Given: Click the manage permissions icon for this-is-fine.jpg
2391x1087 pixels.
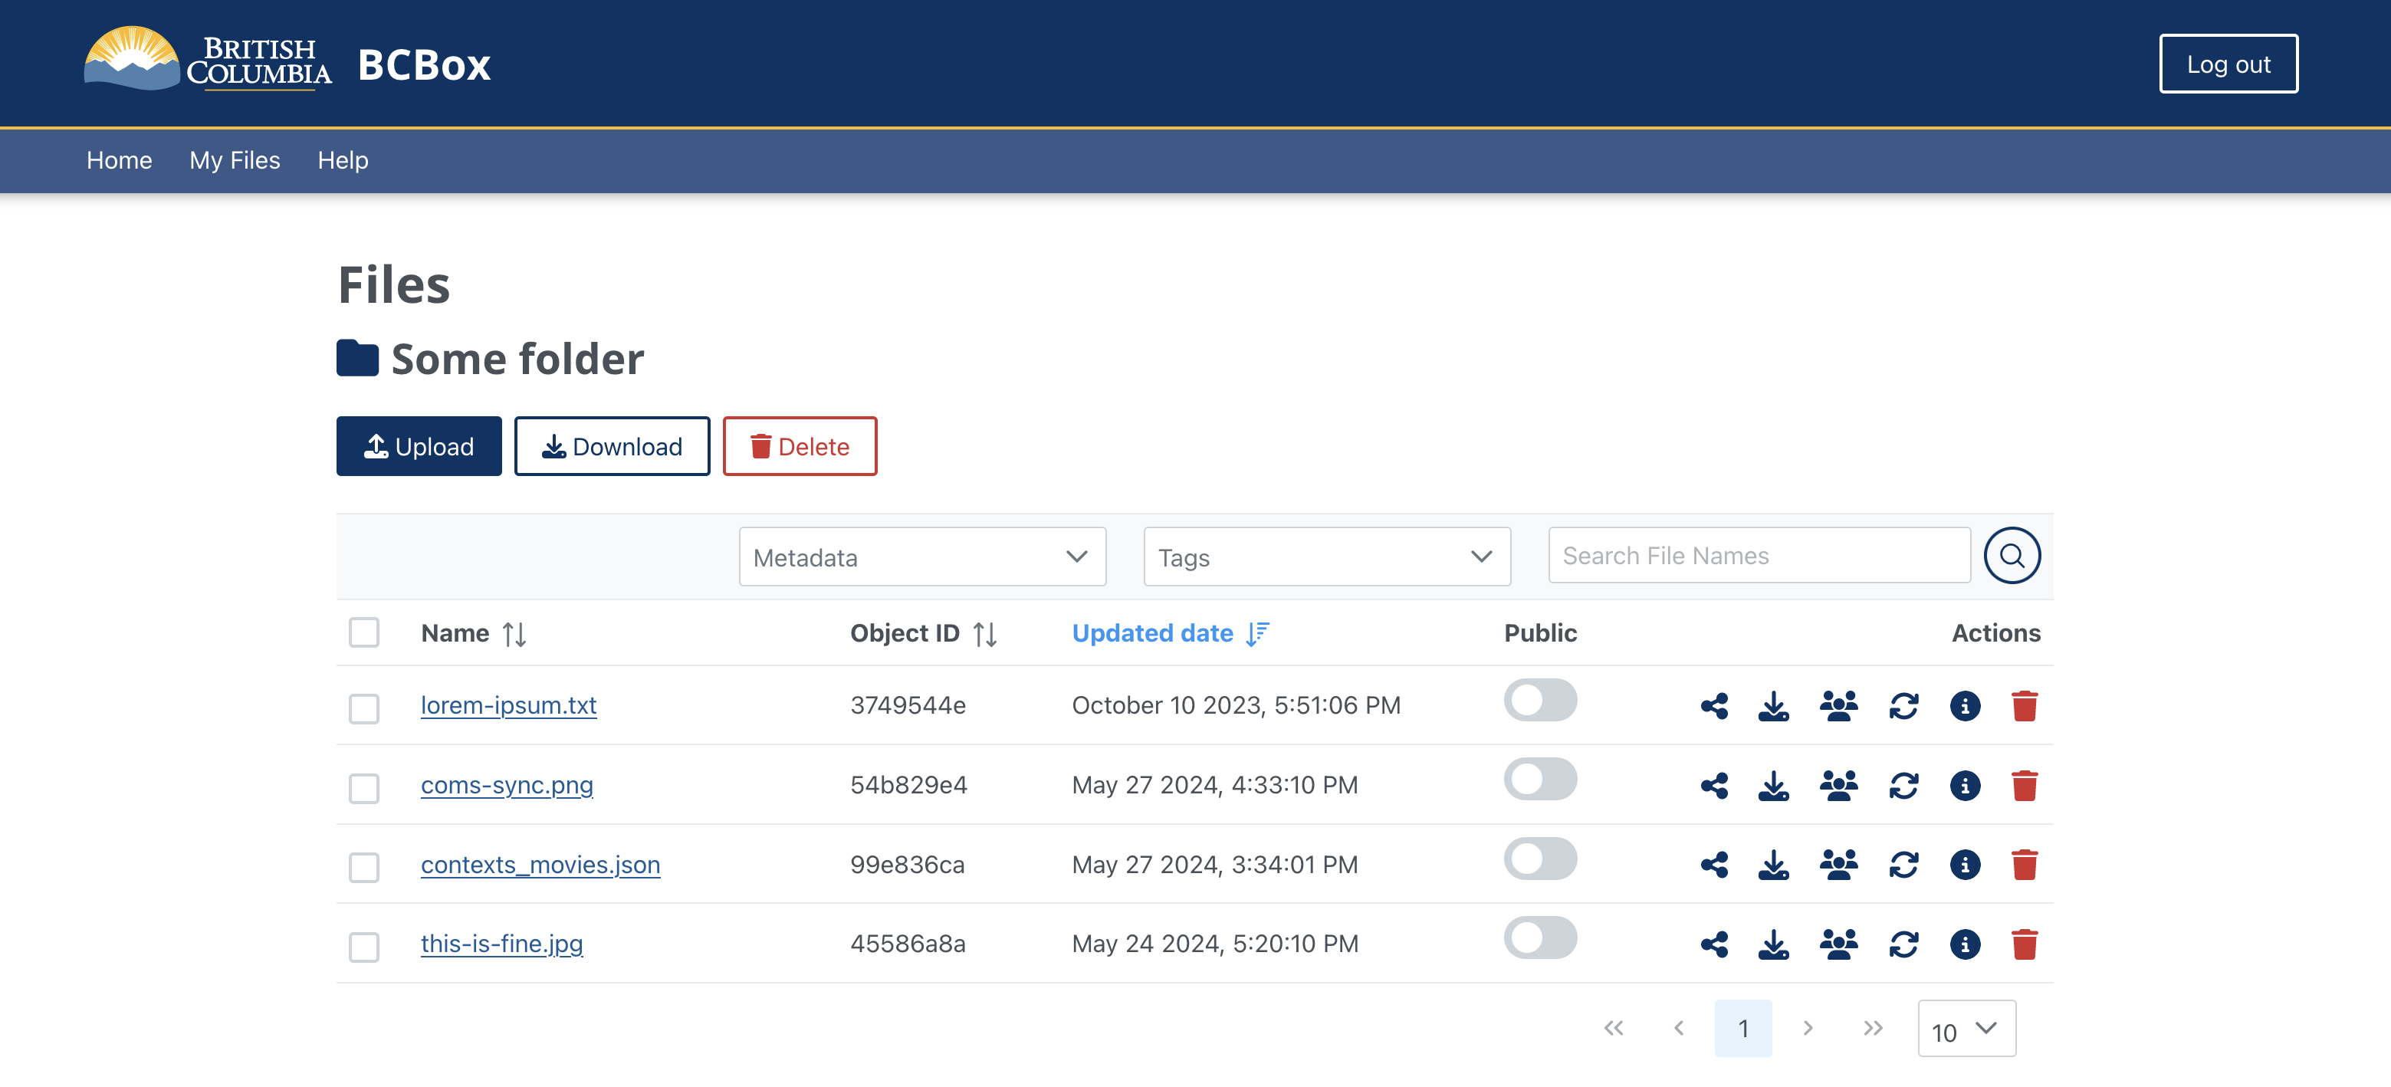Looking at the screenshot, I should pyautogui.click(x=1841, y=944).
